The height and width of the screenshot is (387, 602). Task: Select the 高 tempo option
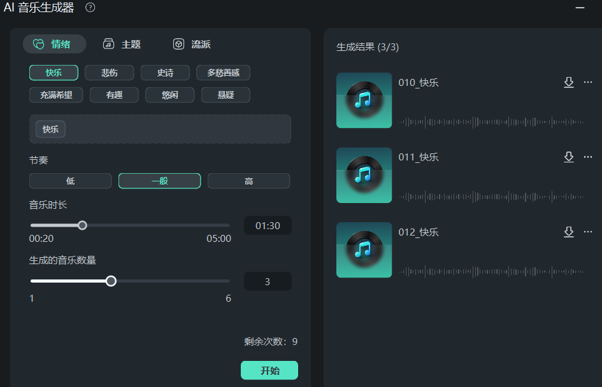(248, 181)
